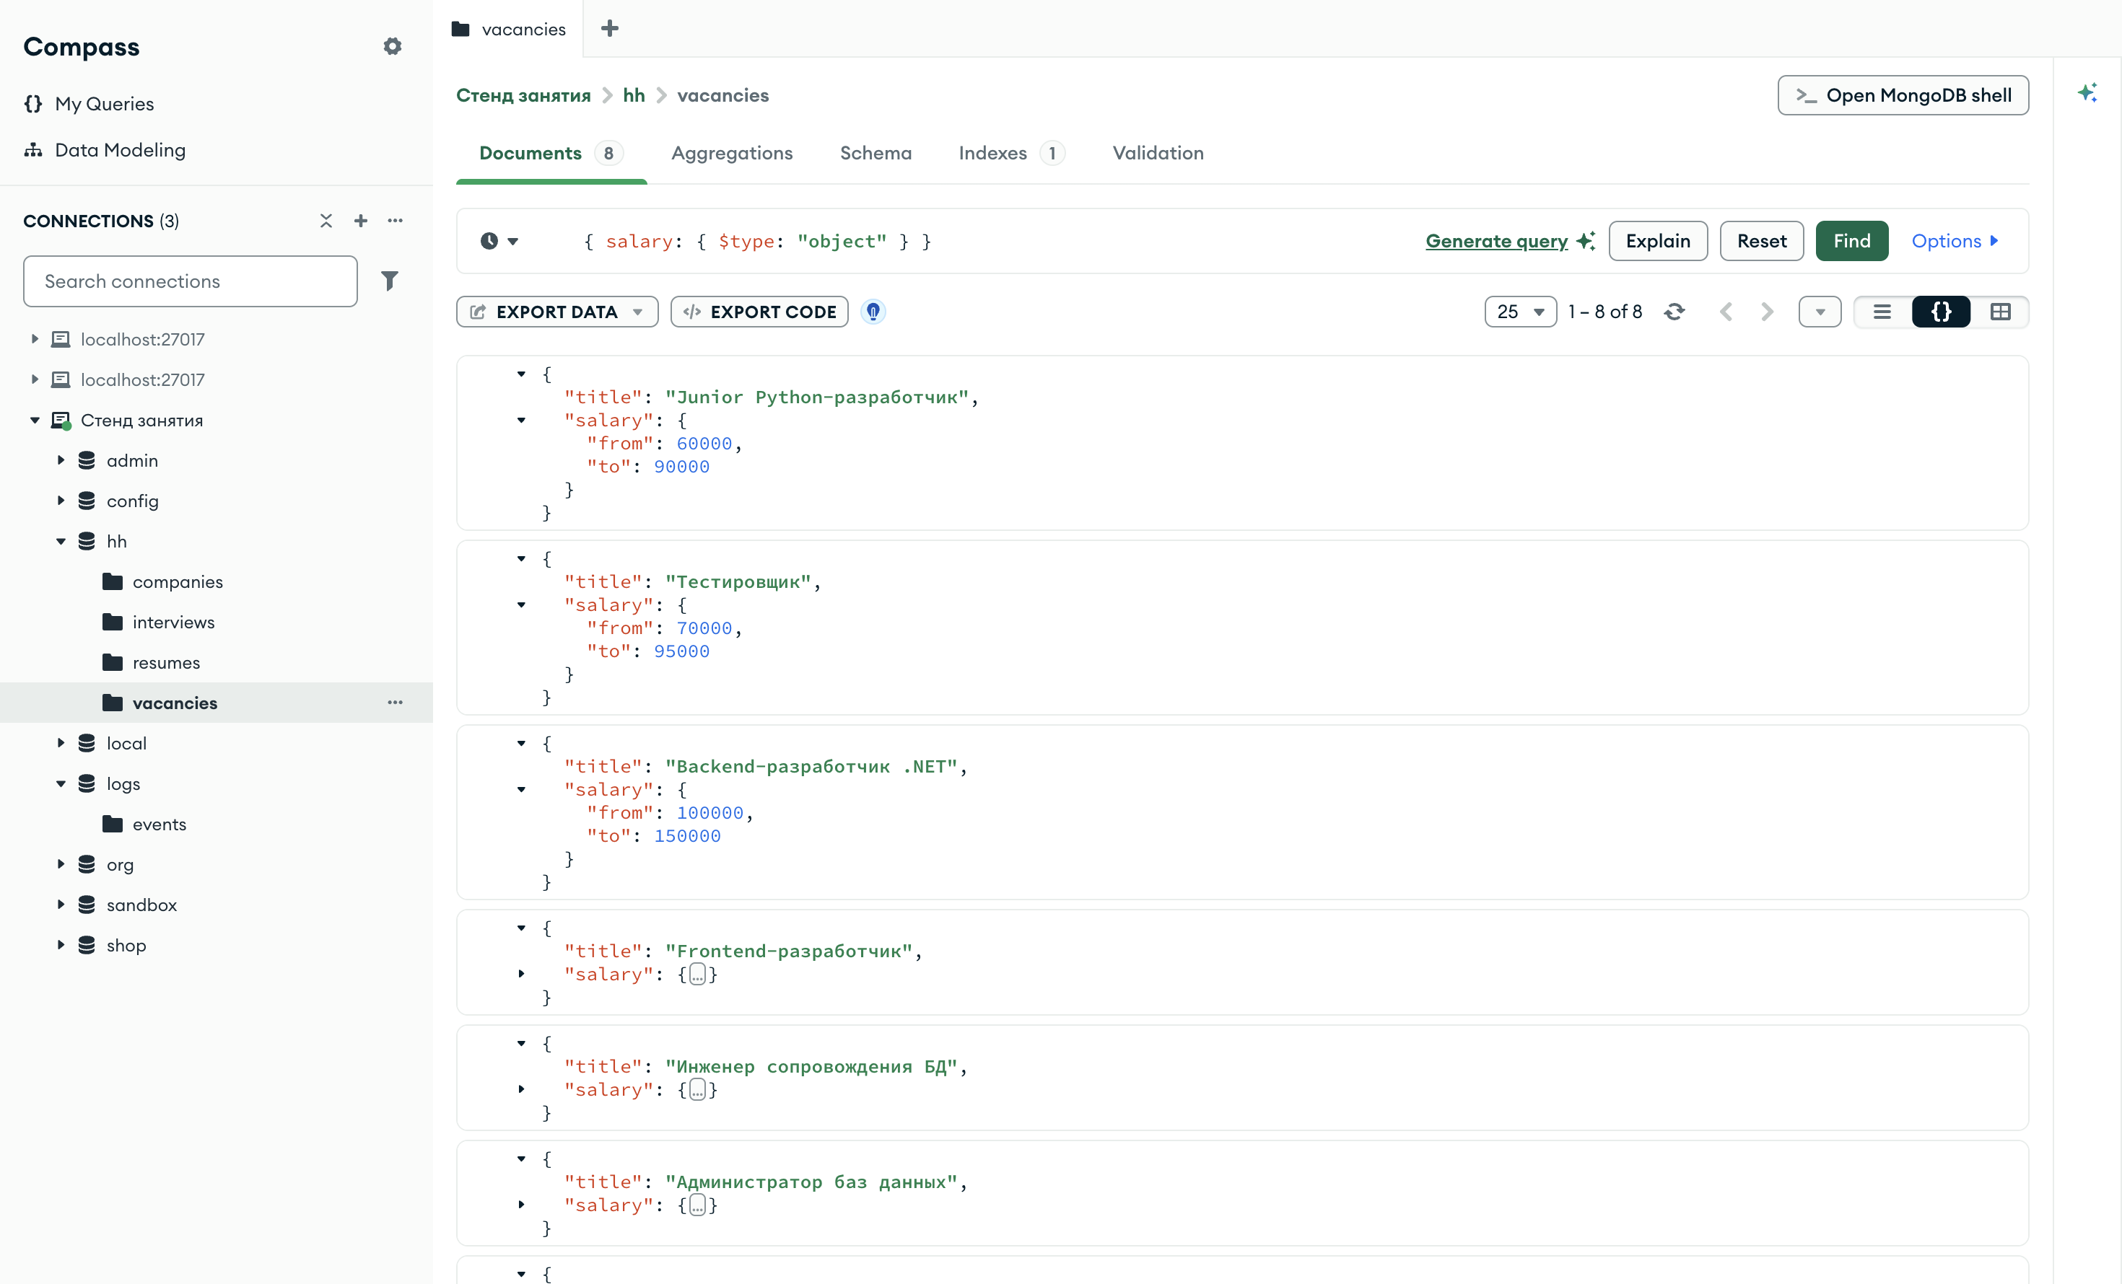Click the Find button
The height and width of the screenshot is (1284, 2122).
pyautogui.click(x=1851, y=241)
